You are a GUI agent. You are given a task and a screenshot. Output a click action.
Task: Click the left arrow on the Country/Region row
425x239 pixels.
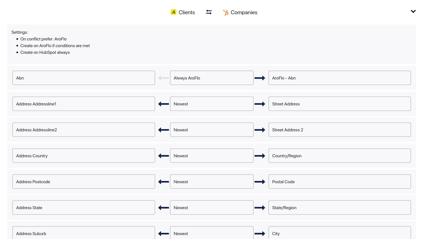point(163,156)
